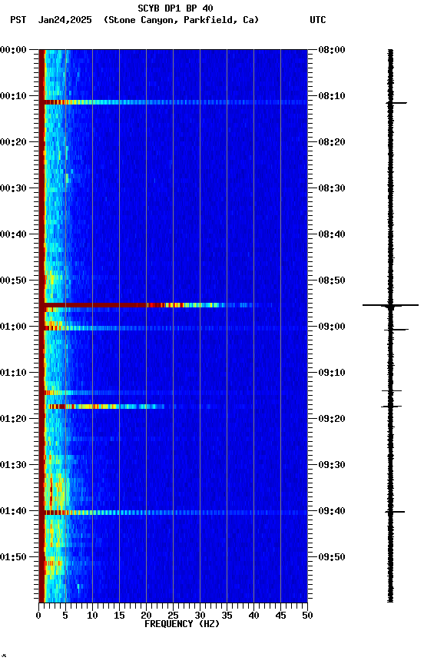Click the 35 Hz frequency axis tick label
The image size is (424, 664).
point(227,616)
